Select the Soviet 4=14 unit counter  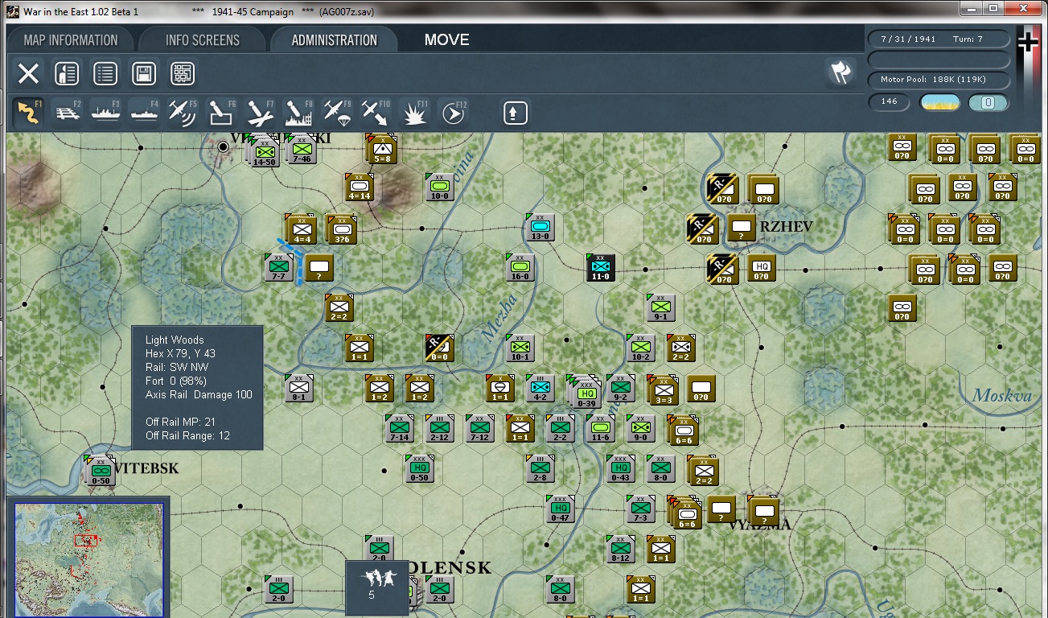(x=360, y=187)
